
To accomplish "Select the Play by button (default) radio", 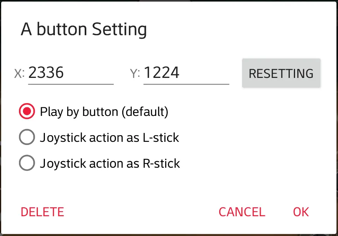I will (x=27, y=112).
